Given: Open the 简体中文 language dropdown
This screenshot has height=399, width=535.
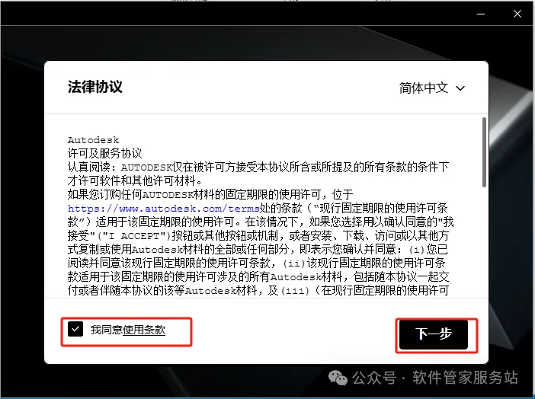Looking at the screenshot, I should [x=432, y=88].
